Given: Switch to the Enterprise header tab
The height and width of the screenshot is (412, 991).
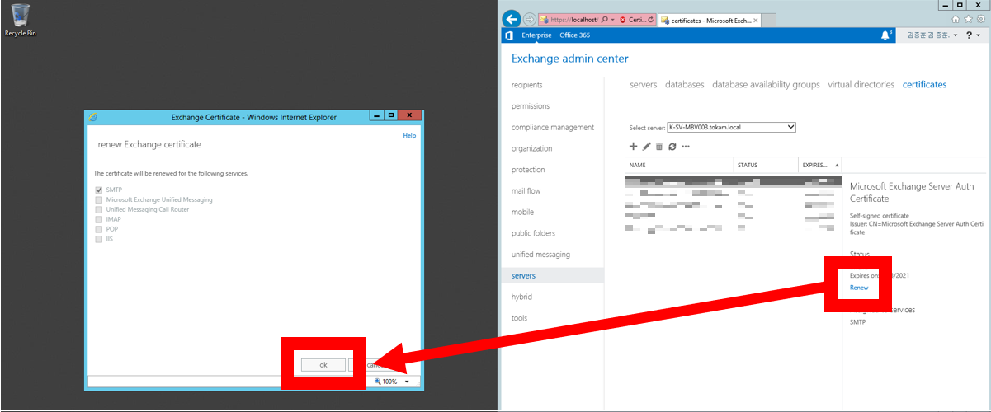Looking at the screenshot, I should (536, 35).
